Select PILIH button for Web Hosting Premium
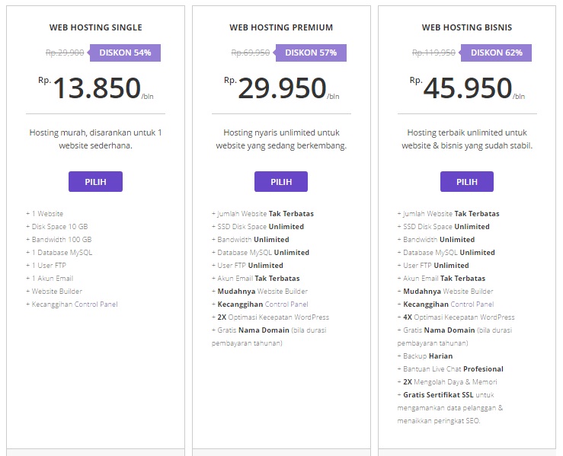This screenshot has height=456, width=563. click(x=281, y=182)
